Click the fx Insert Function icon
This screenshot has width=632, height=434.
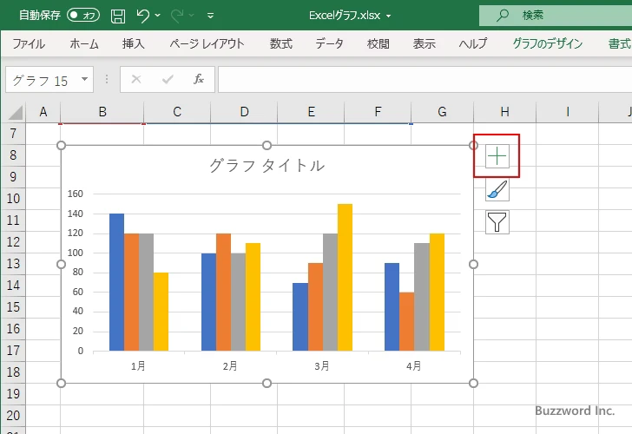click(199, 79)
